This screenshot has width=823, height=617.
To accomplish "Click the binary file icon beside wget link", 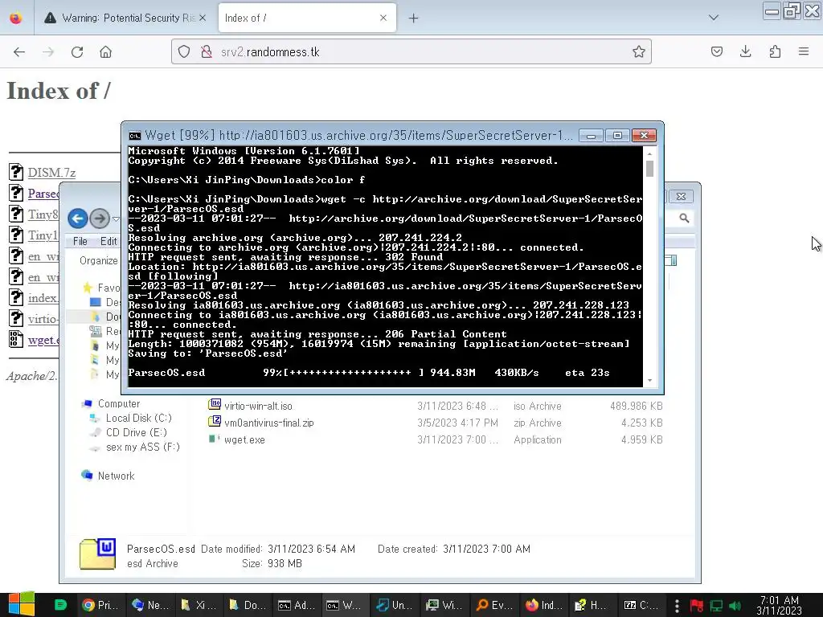I will pyautogui.click(x=16, y=340).
